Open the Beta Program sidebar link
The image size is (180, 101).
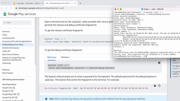8,73
